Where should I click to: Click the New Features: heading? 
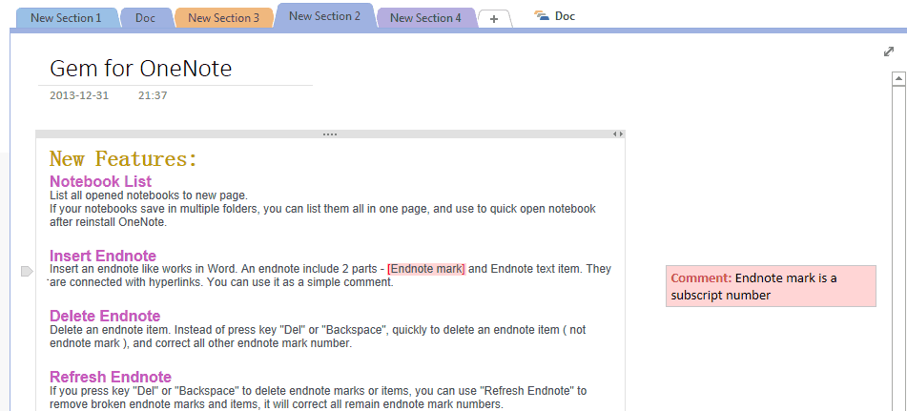click(x=123, y=158)
